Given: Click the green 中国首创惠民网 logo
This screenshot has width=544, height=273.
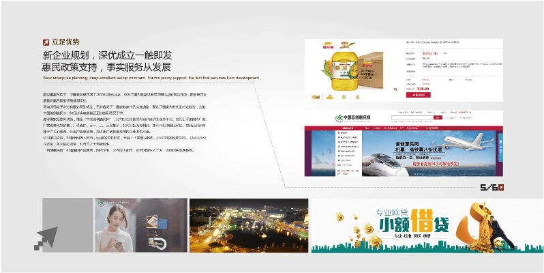Looking at the screenshot, I should tap(353, 118).
